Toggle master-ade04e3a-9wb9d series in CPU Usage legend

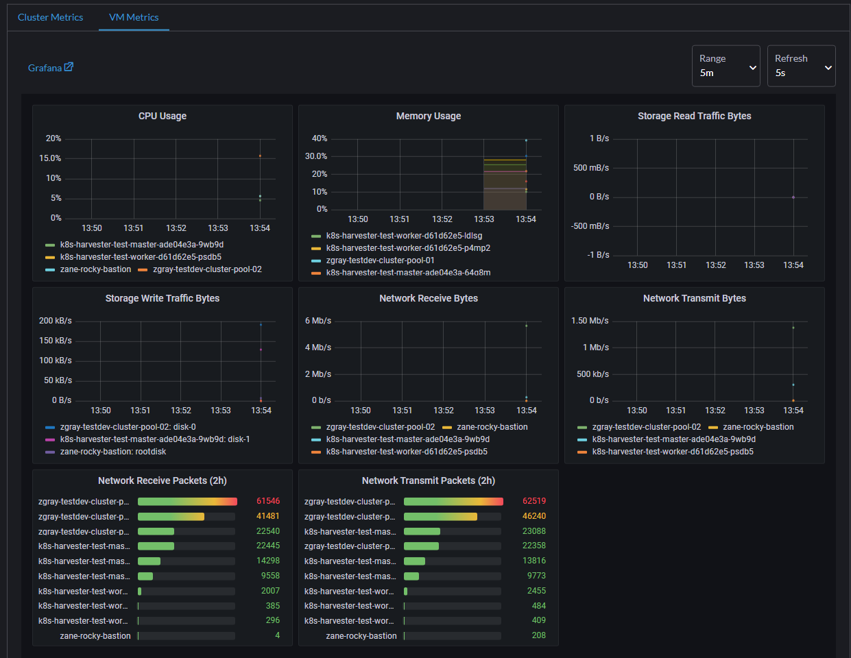142,245
